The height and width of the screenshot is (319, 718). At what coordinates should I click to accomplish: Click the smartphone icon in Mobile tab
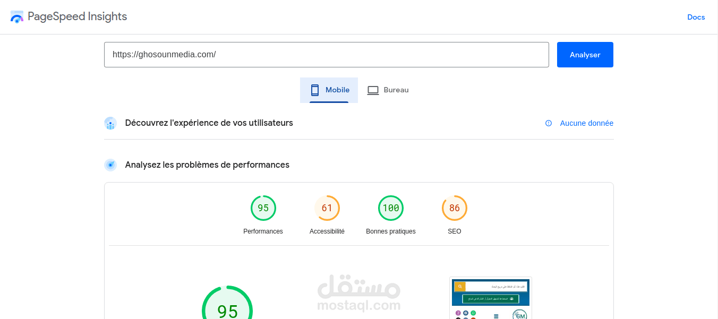[x=315, y=90]
